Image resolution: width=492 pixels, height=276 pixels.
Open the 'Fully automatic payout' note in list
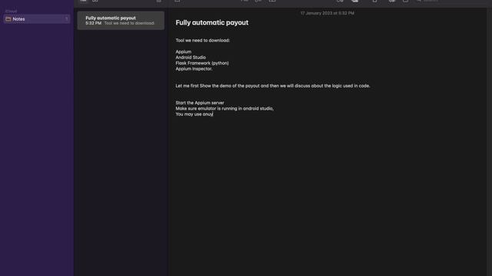point(121,21)
